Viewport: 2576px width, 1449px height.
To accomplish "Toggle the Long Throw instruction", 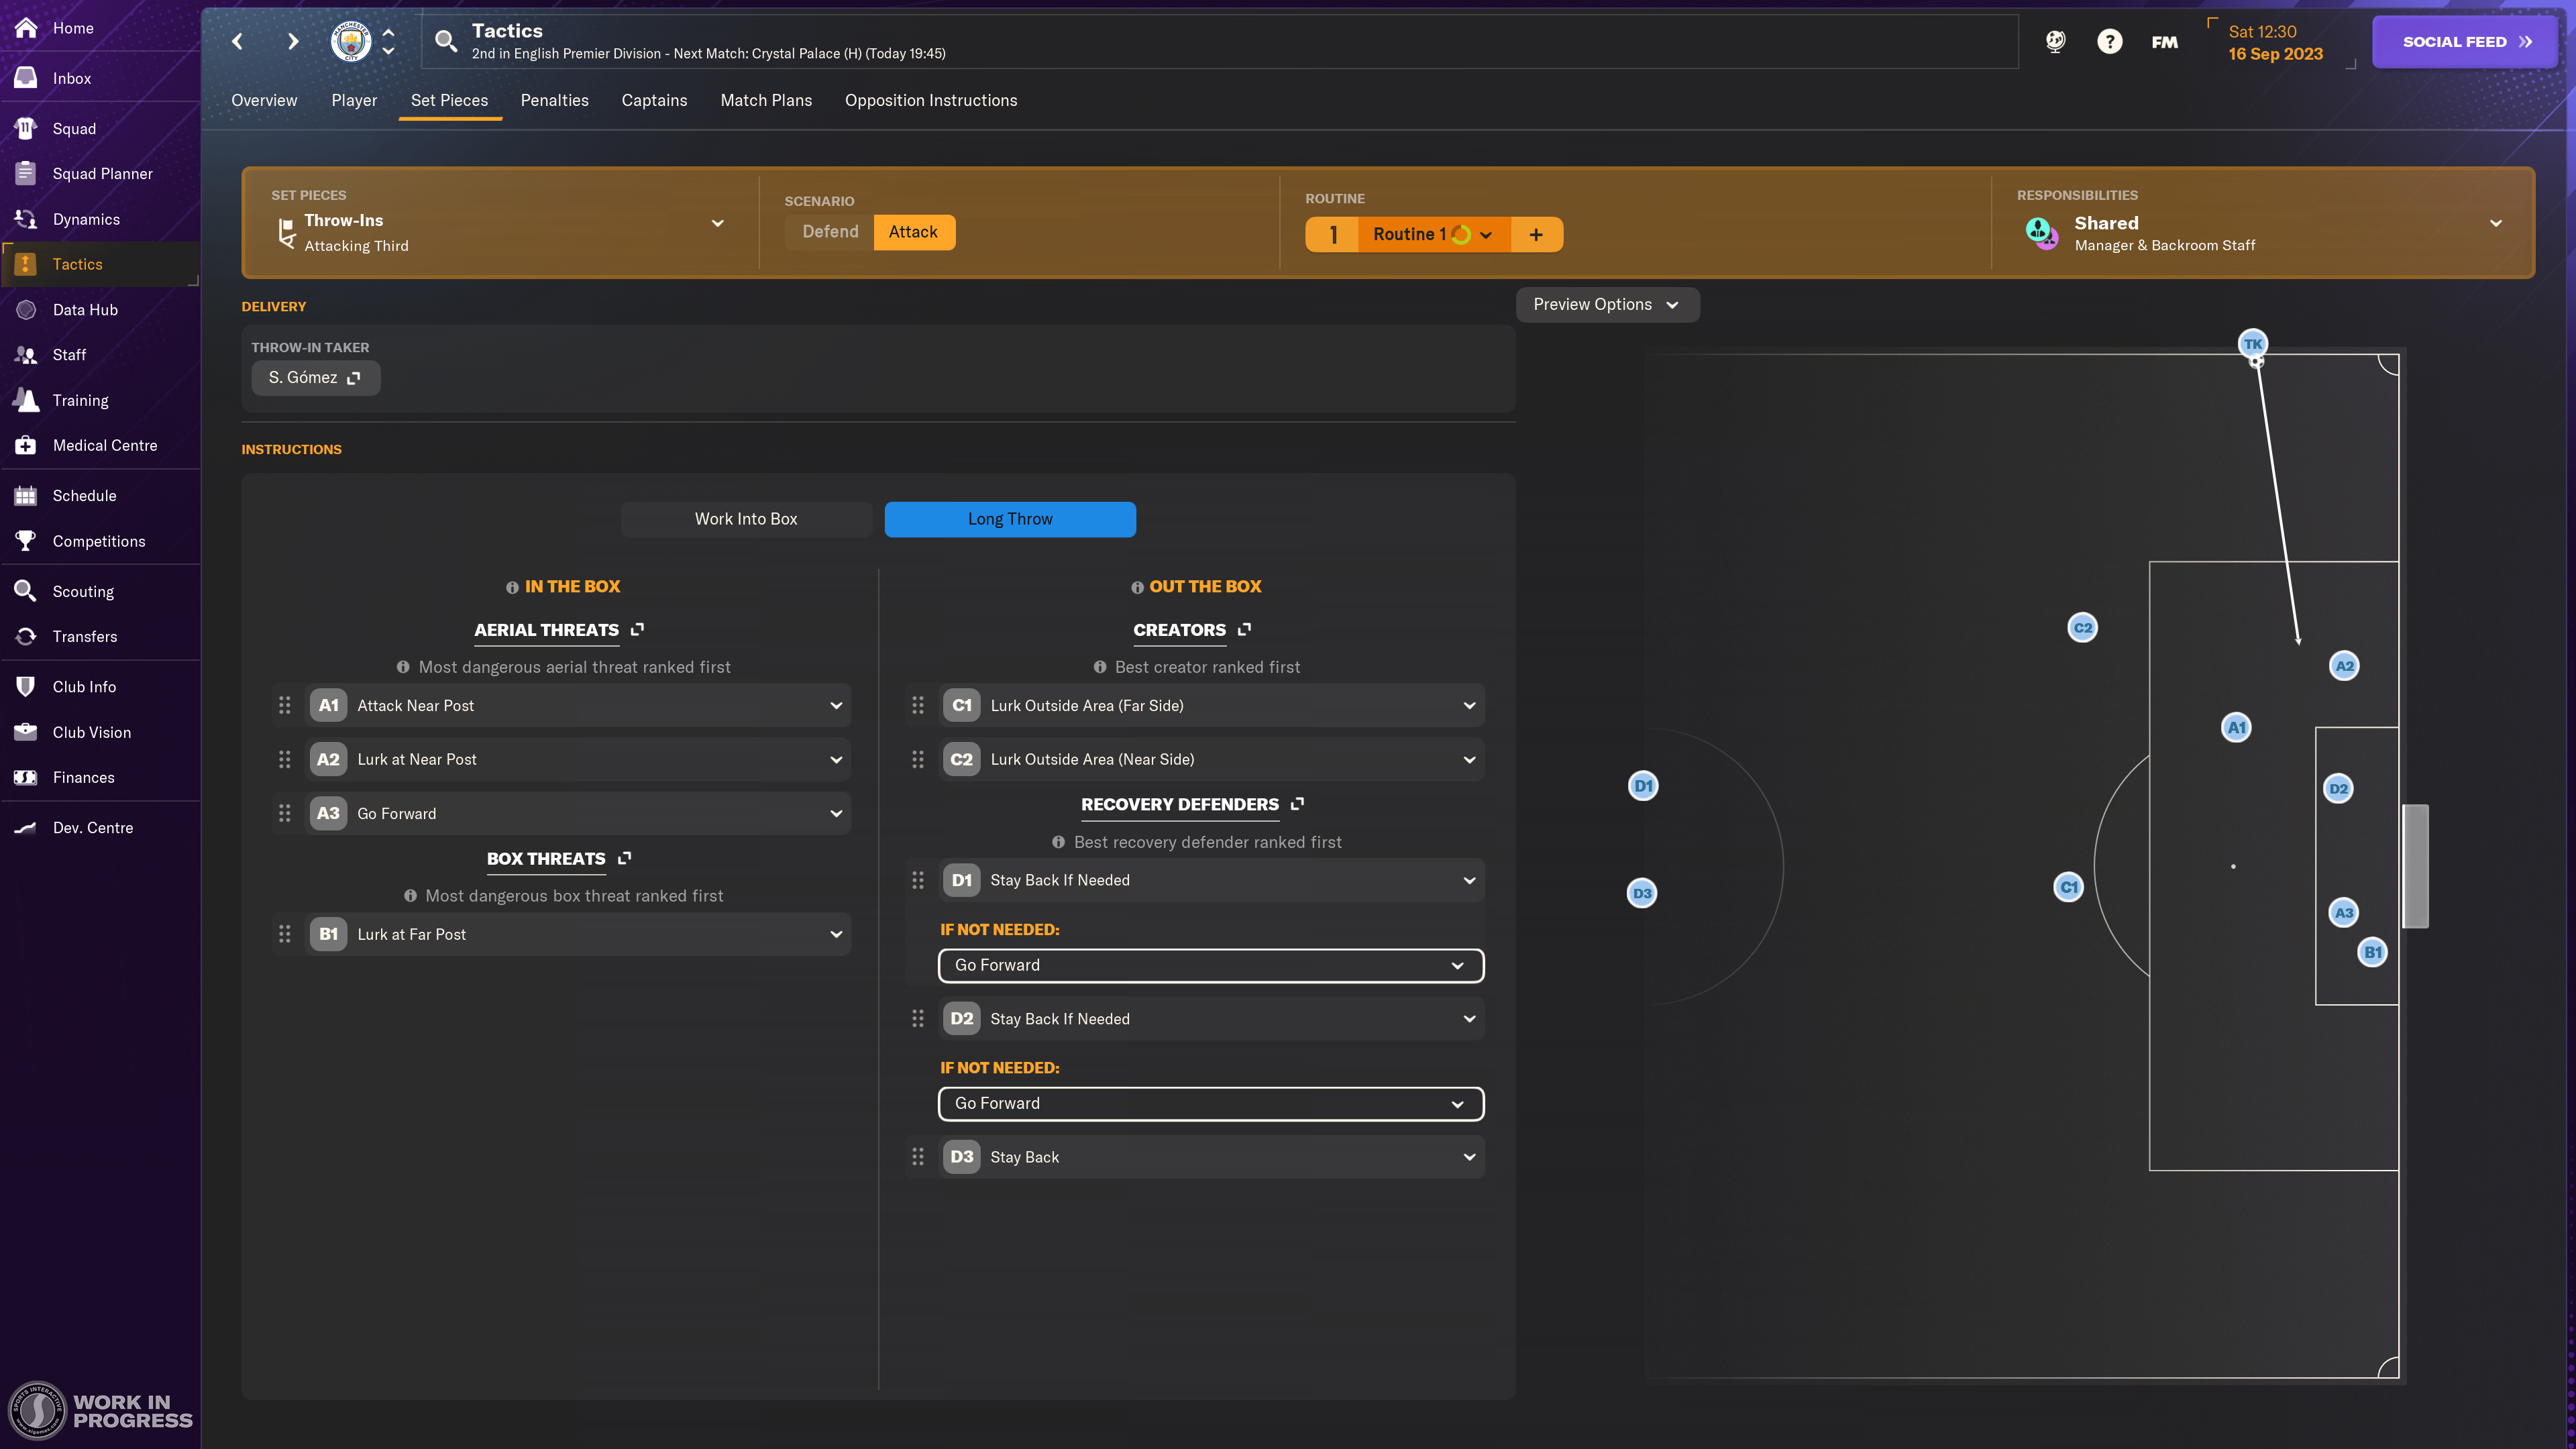I will coord(1009,519).
